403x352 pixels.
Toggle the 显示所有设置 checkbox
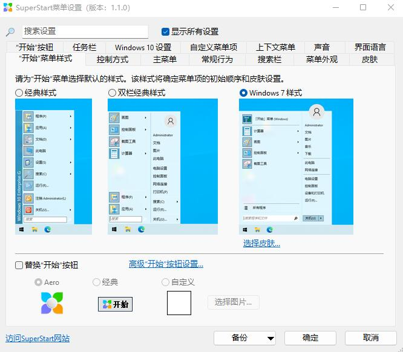click(165, 32)
